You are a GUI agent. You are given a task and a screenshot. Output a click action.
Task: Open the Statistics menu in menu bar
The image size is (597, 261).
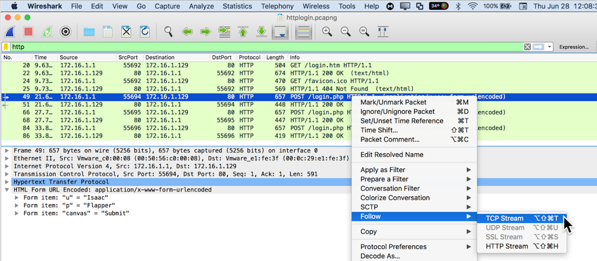click(237, 6)
